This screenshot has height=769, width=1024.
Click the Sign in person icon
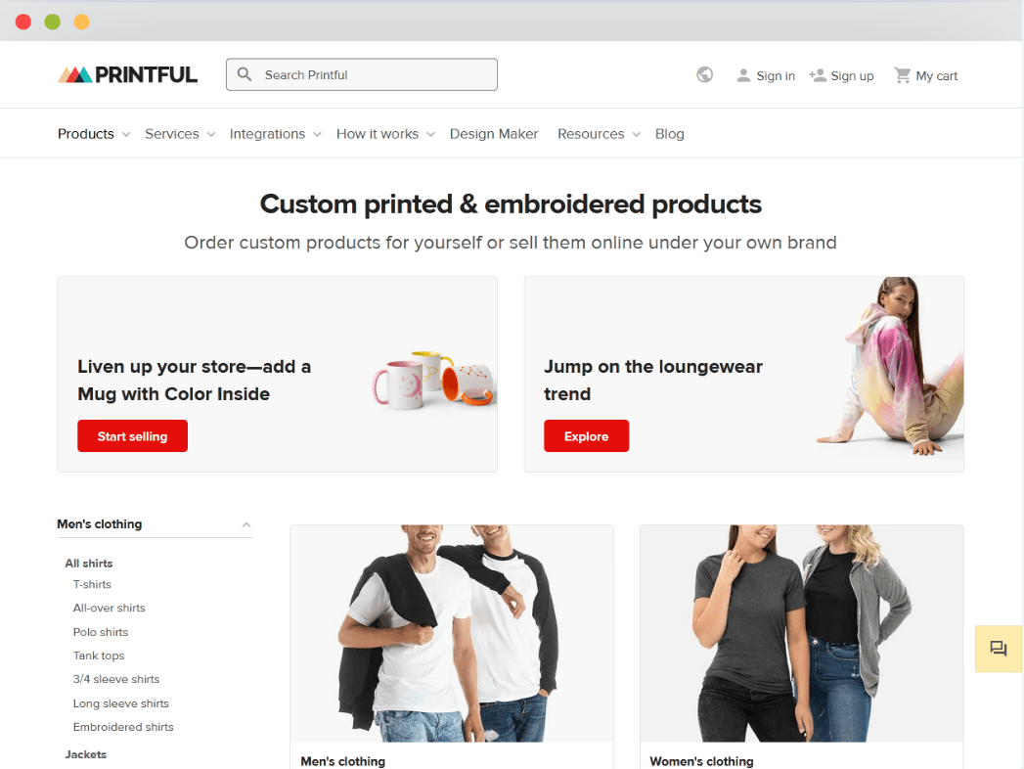[743, 75]
